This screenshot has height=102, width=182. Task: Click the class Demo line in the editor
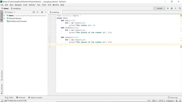coord(63,18)
